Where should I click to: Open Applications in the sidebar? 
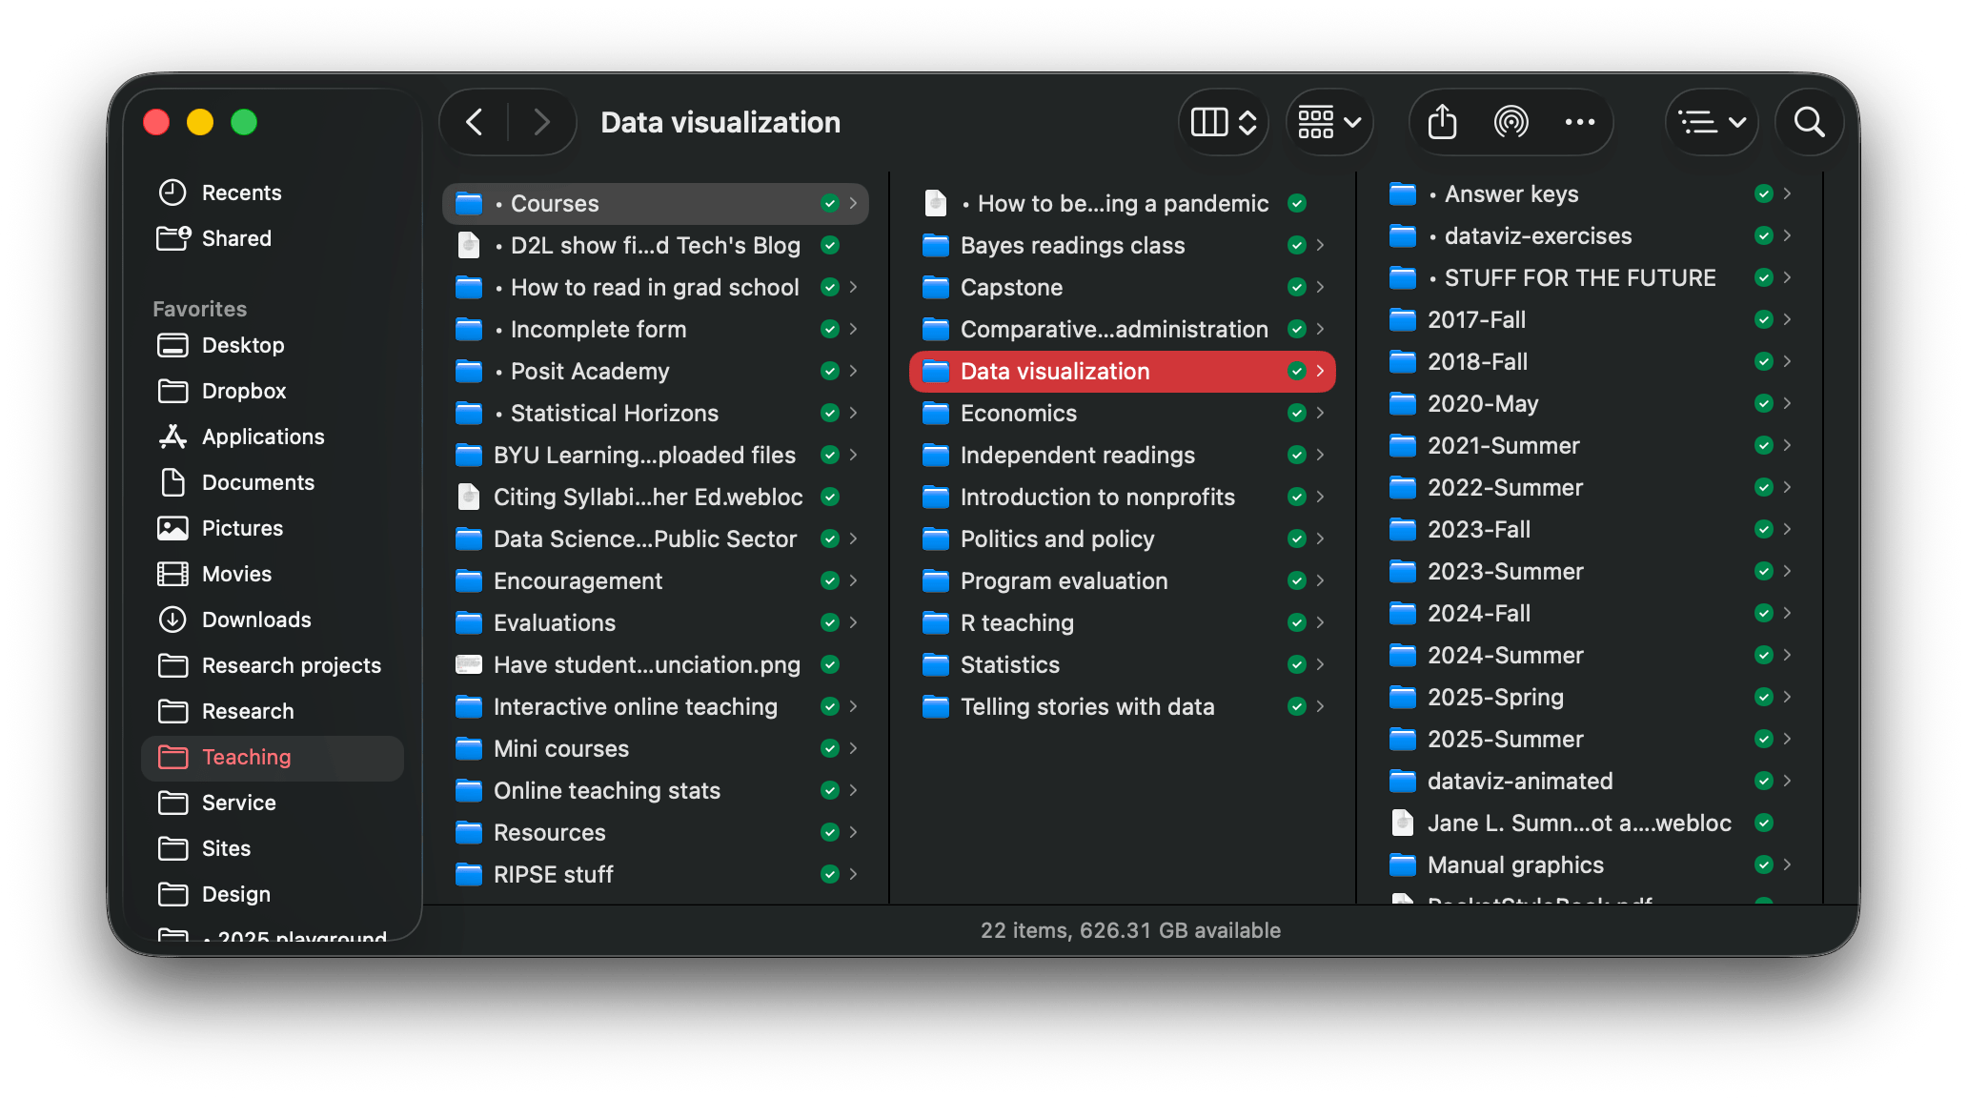click(x=262, y=437)
